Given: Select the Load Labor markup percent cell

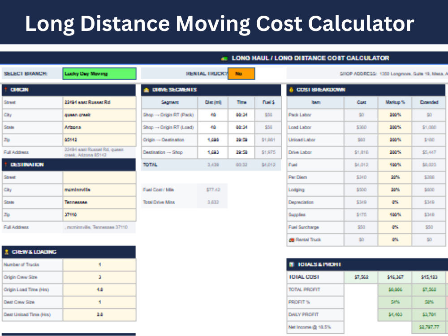Looking at the screenshot, I should point(395,127).
